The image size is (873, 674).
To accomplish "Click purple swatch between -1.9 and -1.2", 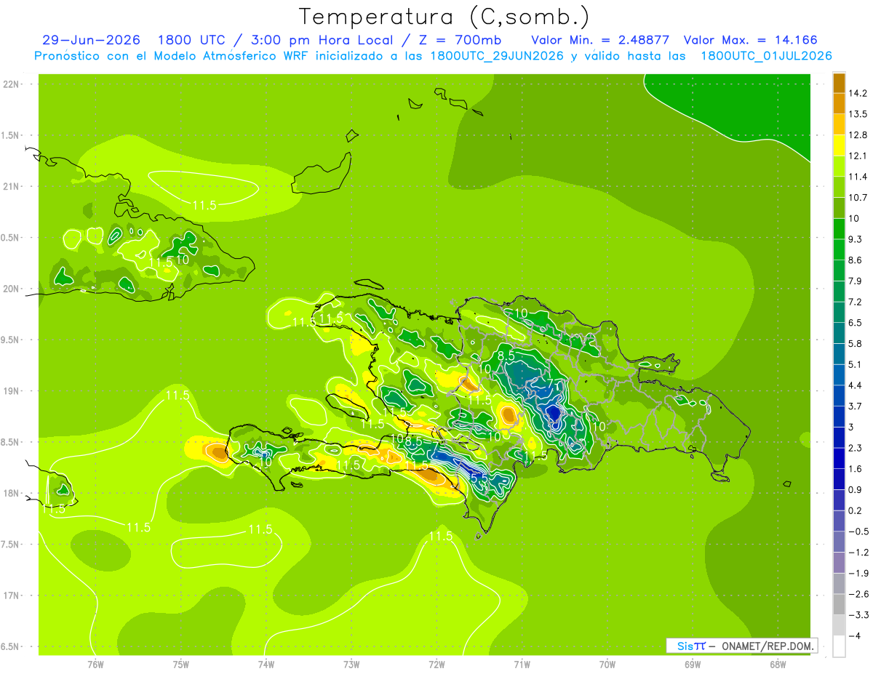I will coord(839,562).
